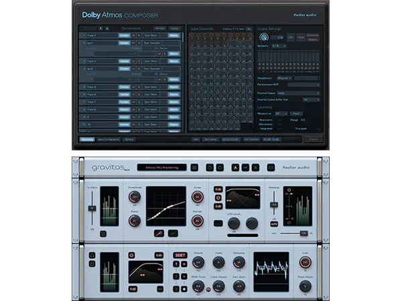
Task: Toggle the Dim button in Output Settings
Action: click(x=291, y=37)
